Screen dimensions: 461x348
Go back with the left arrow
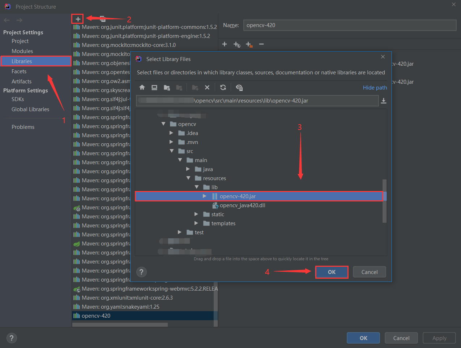(7, 20)
